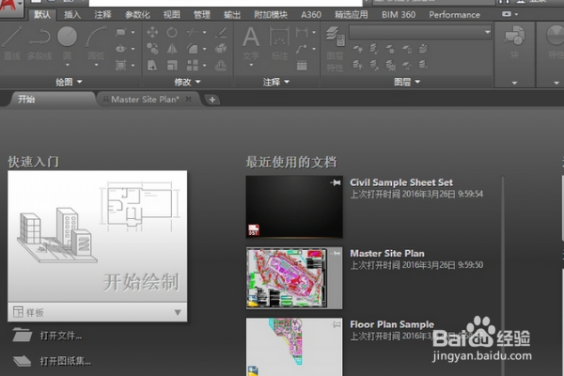Open the Text tool dropdown arrow
The height and width of the screenshot is (376, 564).
(x=251, y=65)
